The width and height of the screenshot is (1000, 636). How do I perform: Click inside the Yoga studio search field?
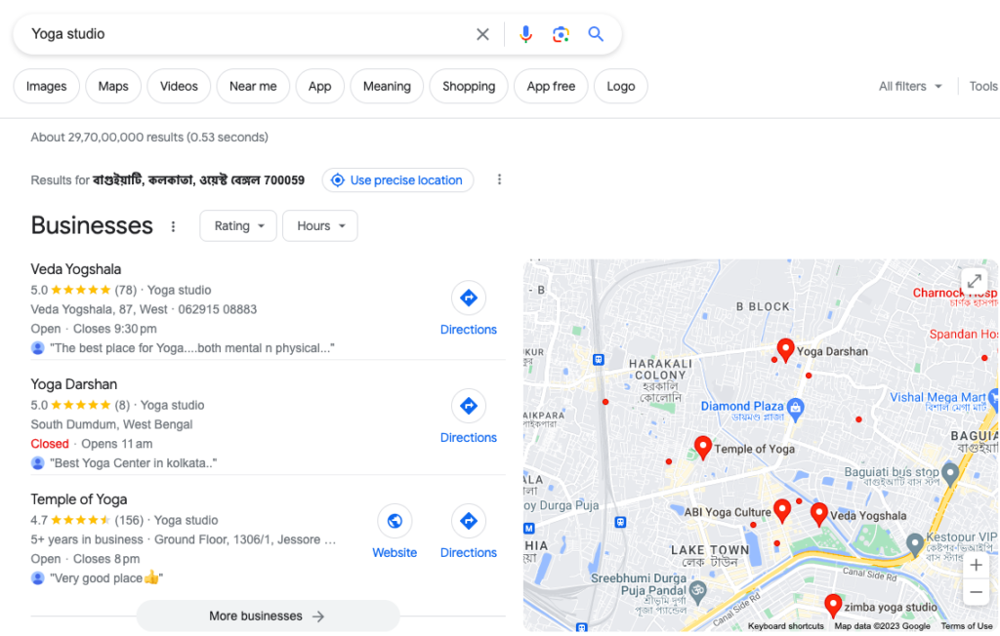point(244,34)
